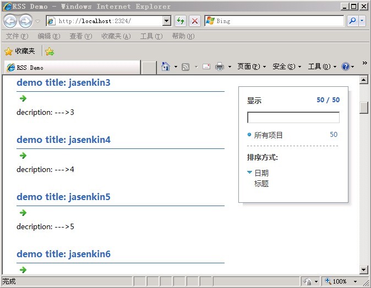Open the 工具(T) menu

(151, 36)
